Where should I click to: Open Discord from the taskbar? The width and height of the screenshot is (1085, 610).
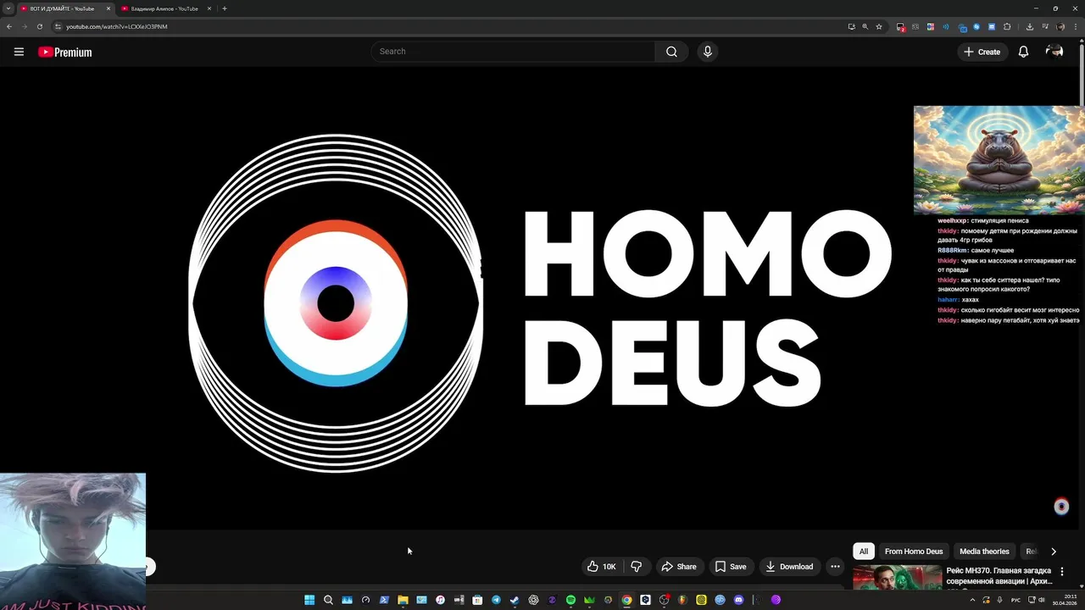[739, 600]
